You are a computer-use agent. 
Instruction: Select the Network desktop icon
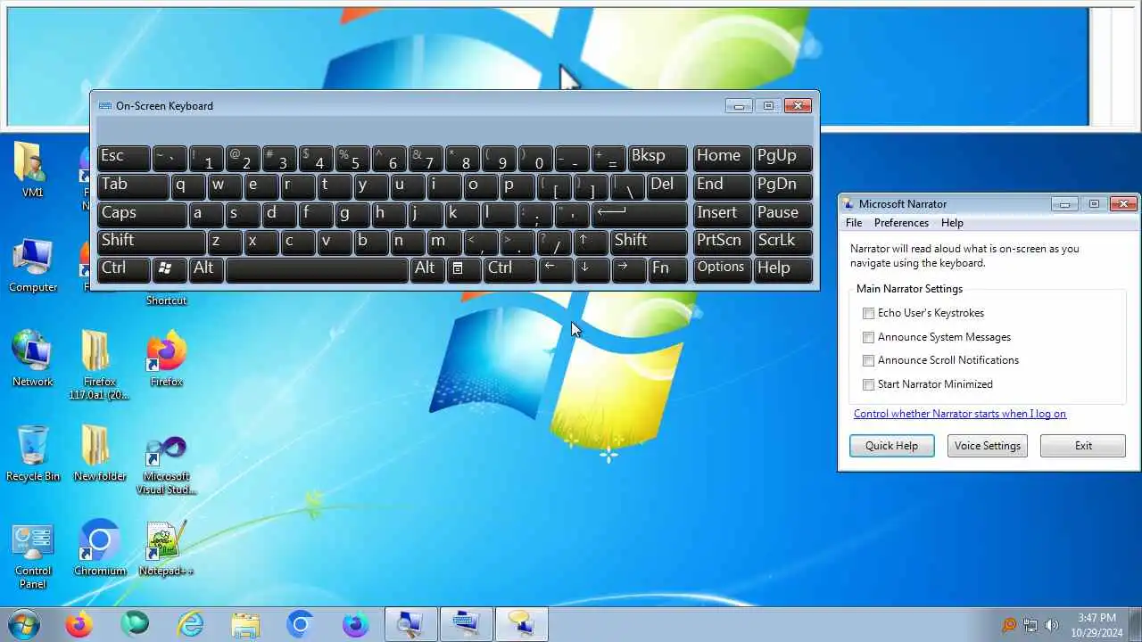pyautogui.click(x=32, y=359)
